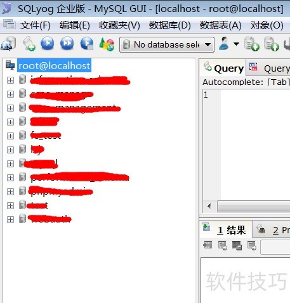Open the 'No database sele' database dropdown
290x303 pixels.
point(167,44)
